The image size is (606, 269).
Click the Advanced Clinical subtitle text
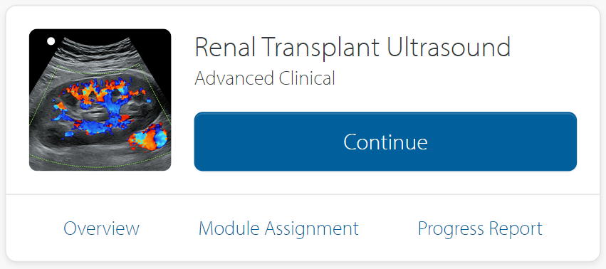click(x=265, y=78)
